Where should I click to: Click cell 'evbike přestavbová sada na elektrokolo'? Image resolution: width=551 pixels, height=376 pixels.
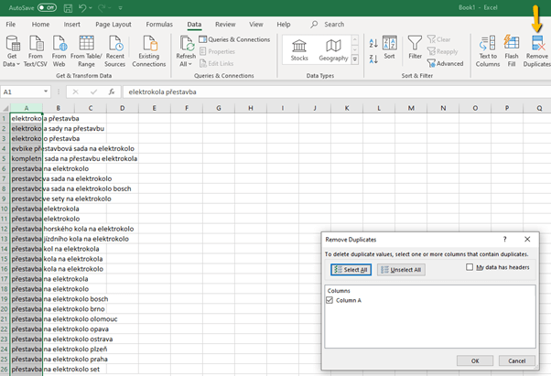click(x=27, y=148)
